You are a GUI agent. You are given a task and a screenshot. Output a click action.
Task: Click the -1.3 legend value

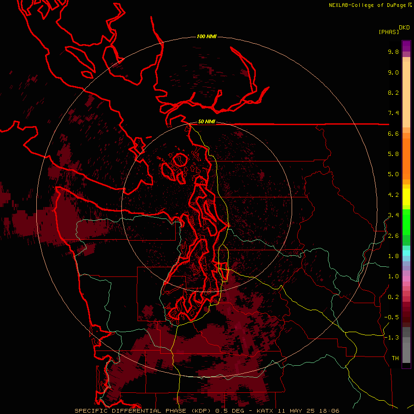391,338
